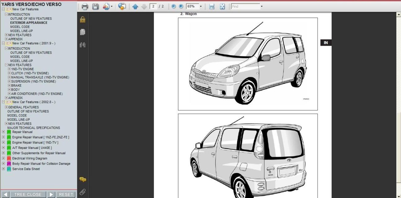Screen dimensions: 401x198
Task: Collapse the New Car Features ( 2001.9 - ) section
Action: pos(3,43)
